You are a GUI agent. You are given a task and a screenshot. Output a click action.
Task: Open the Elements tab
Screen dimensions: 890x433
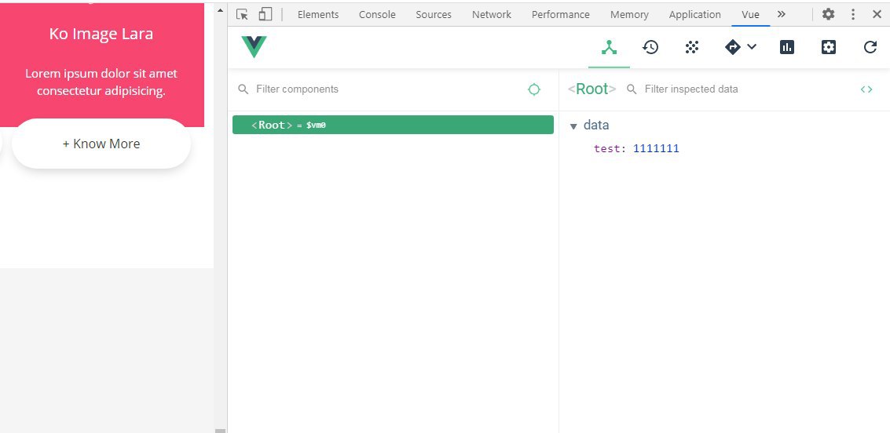click(x=318, y=15)
